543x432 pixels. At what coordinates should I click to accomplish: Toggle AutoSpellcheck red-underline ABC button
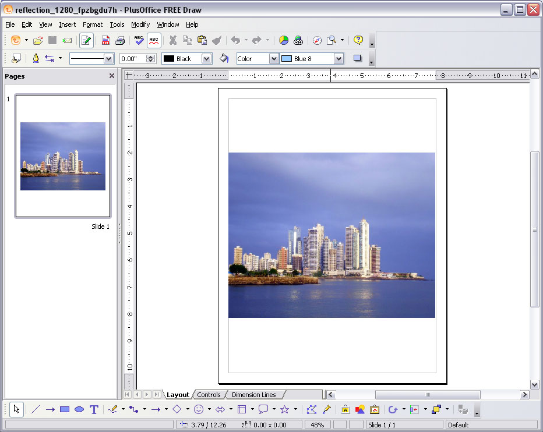[154, 40]
